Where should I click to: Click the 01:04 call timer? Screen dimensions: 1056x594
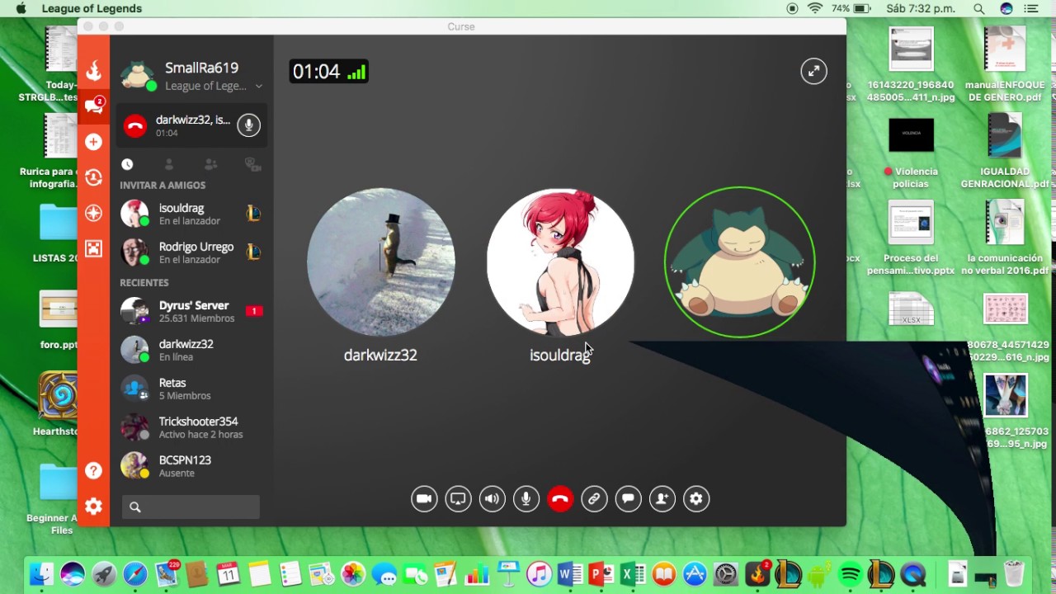(316, 72)
